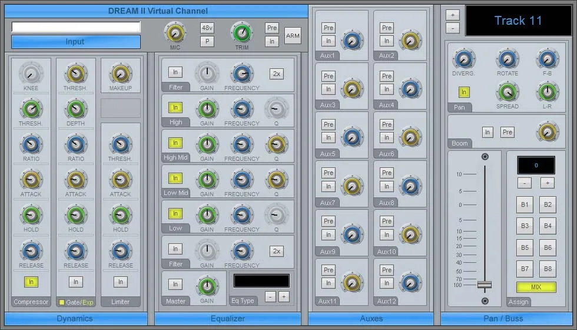Assign channel to buss B4

[548, 226]
